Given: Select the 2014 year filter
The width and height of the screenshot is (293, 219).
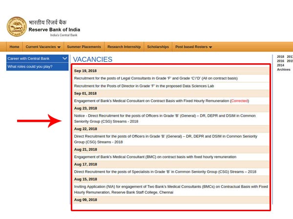Looking at the screenshot, I should (280, 65).
